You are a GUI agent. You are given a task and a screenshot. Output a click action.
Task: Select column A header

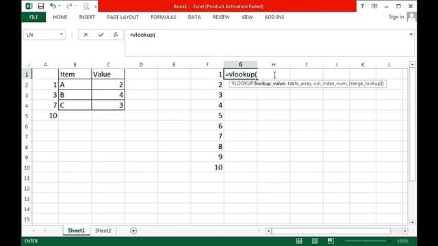[x=46, y=64]
